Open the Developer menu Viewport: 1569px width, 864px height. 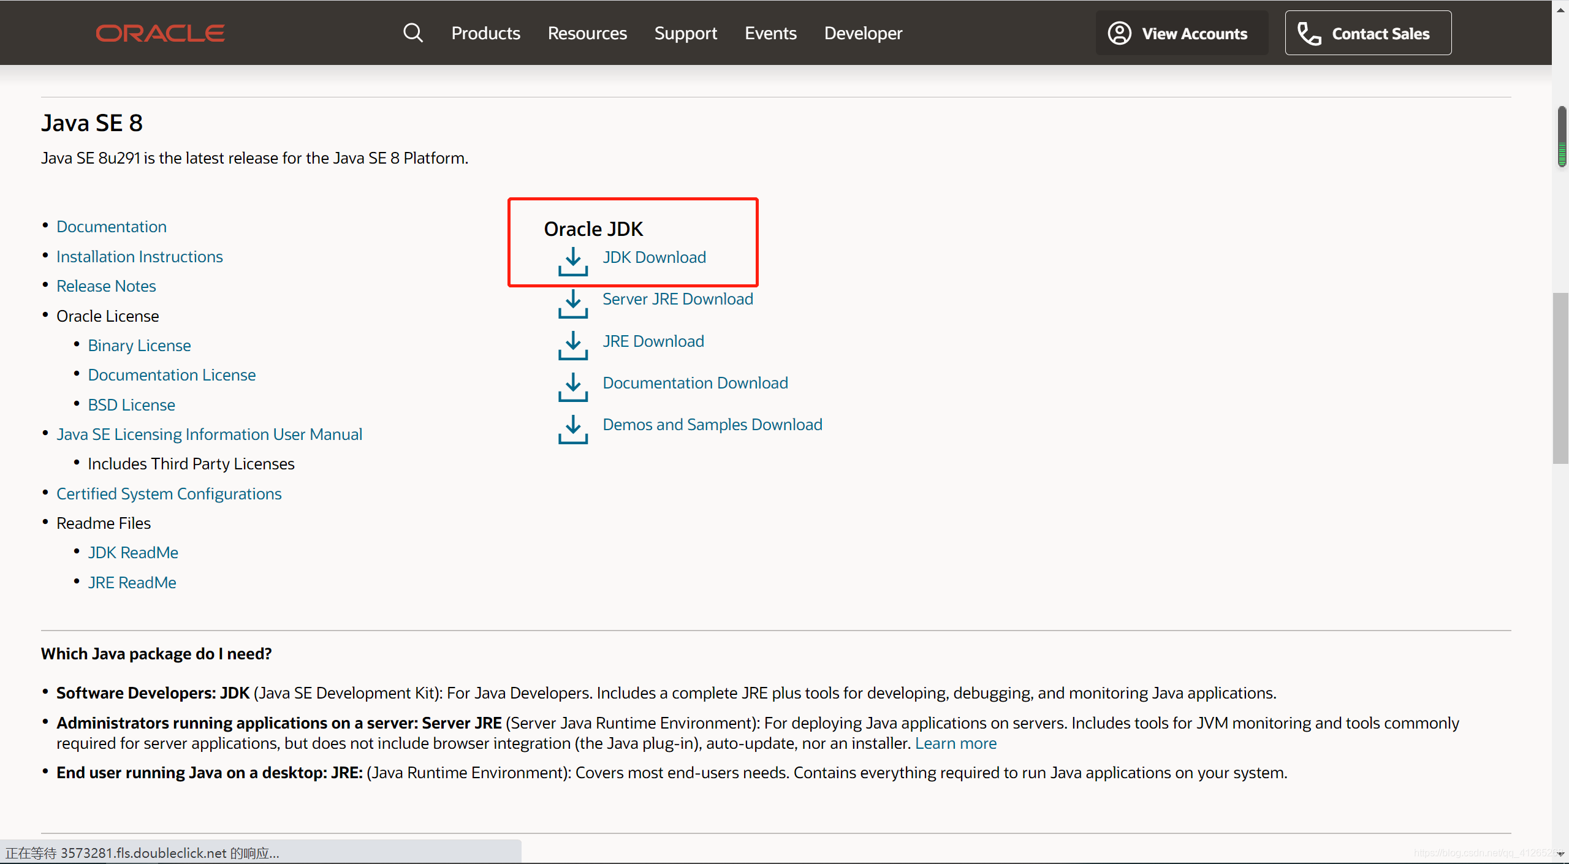tap(862, 33)
